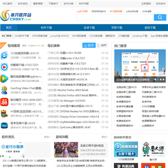The image size is (168, 168).
Task: Open the 123加速浏览器 IE-style icon
Action: (4, 56)
